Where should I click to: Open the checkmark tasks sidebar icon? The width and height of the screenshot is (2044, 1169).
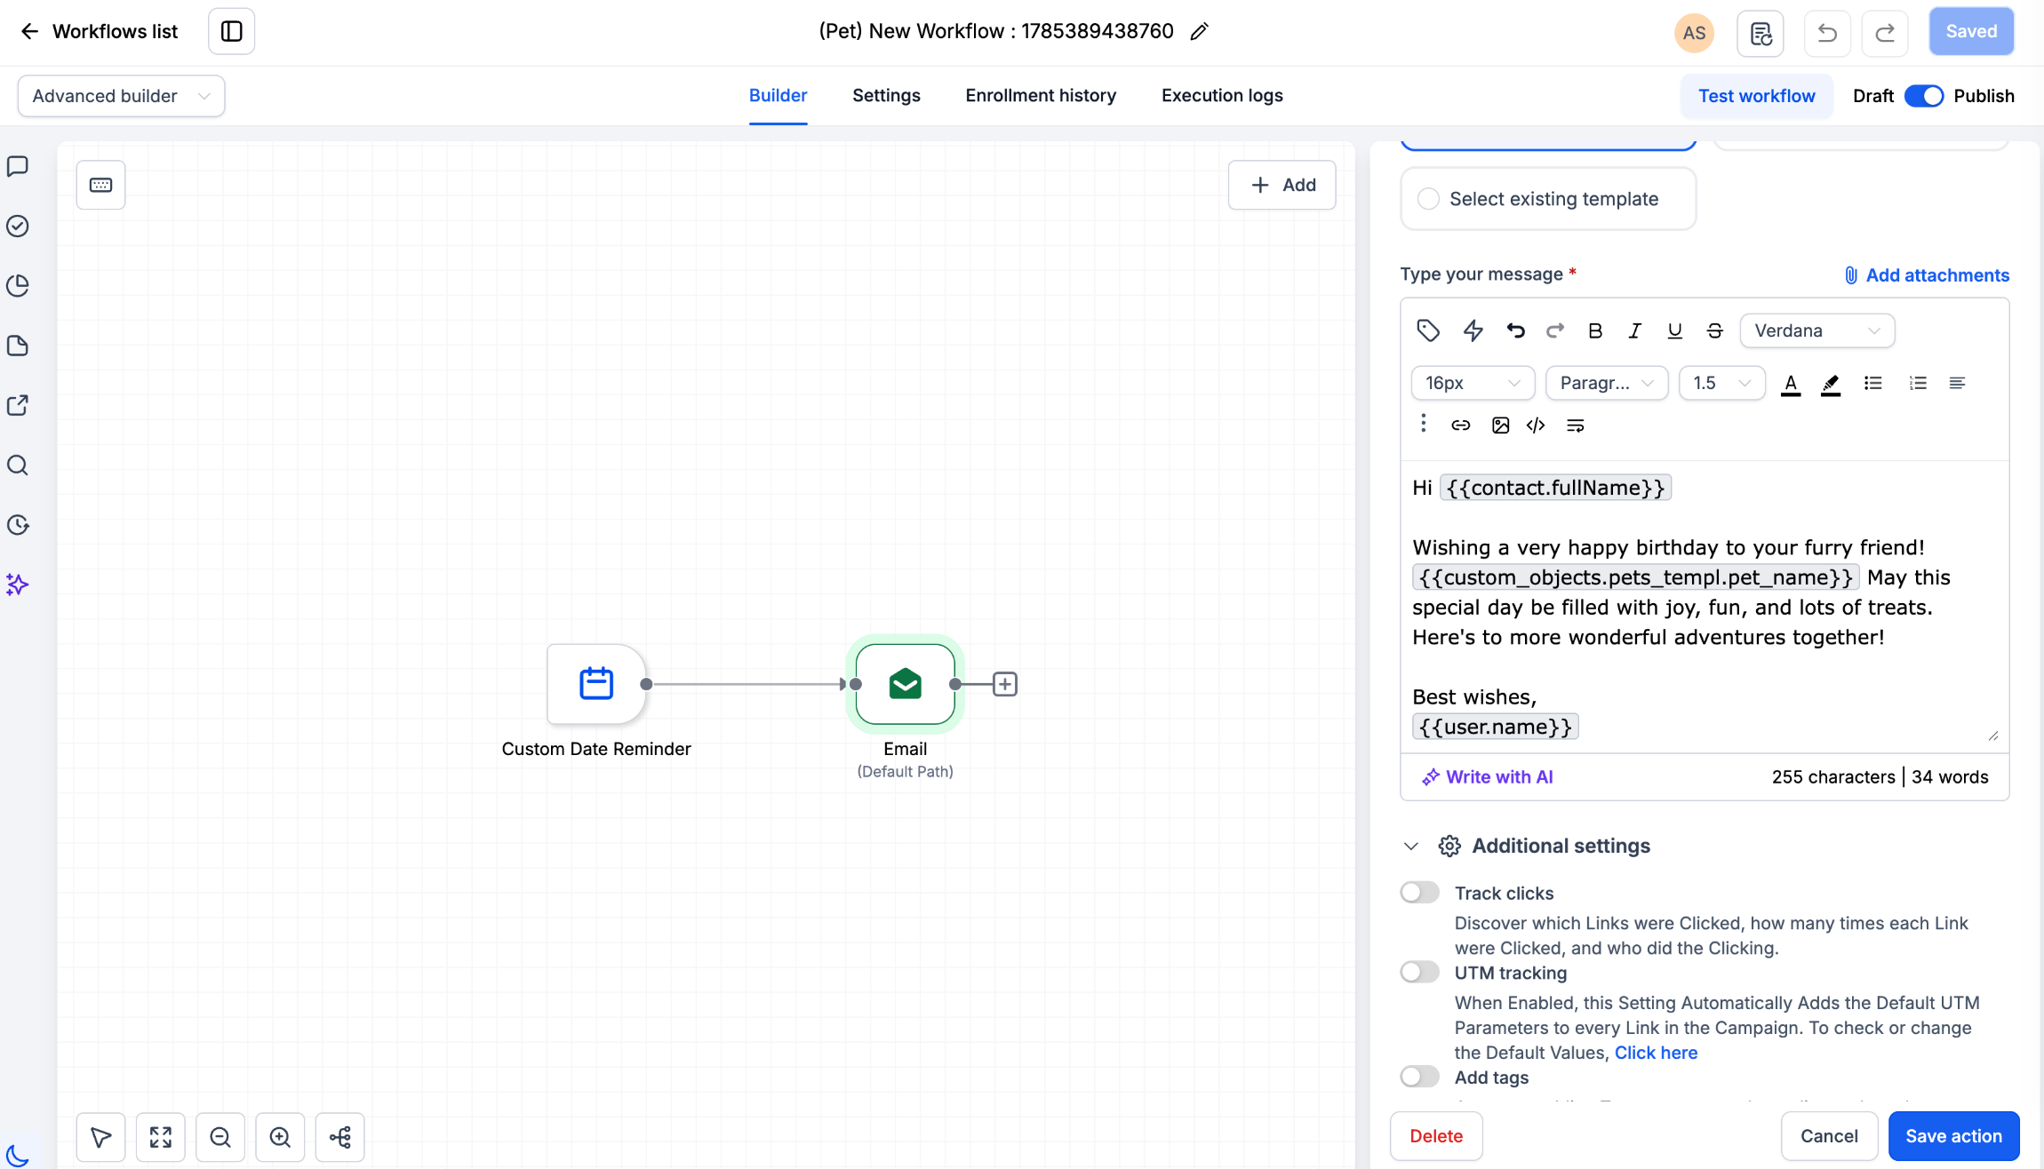[18, 226]
